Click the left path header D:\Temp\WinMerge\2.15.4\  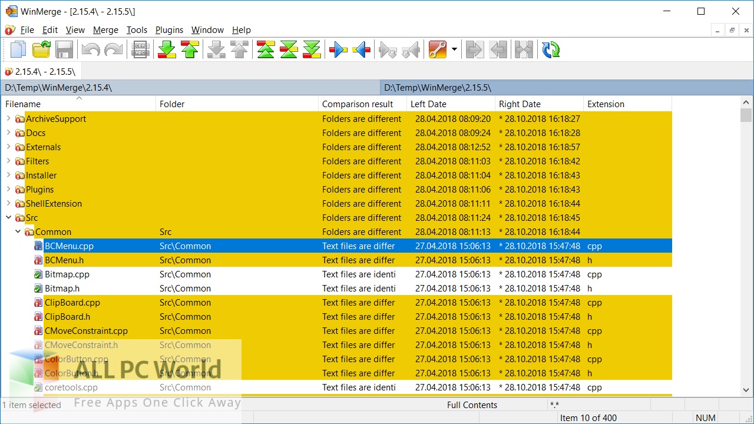pos(191,88)
